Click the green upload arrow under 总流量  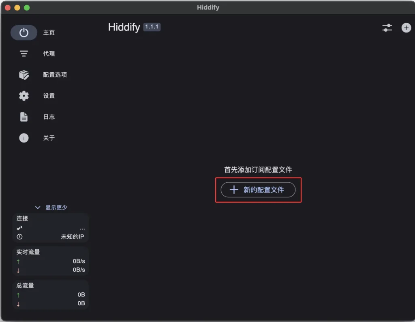(18, 295)
